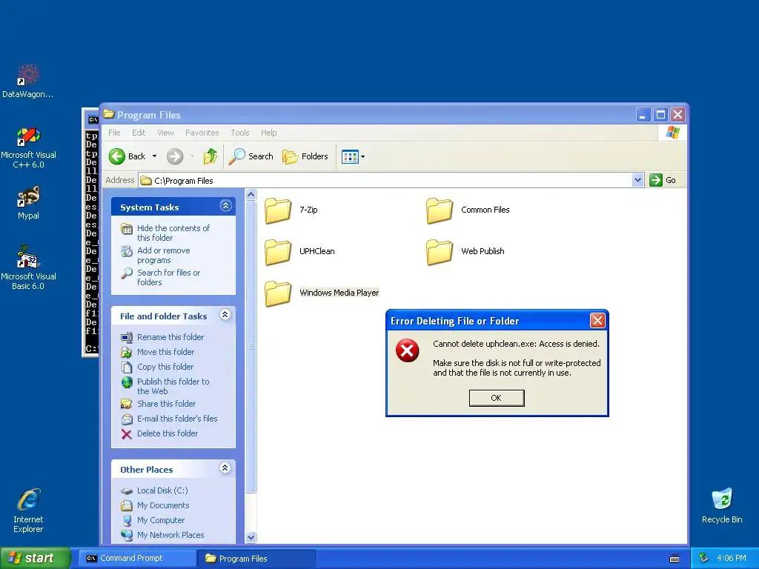Click Copy this folder link
The image size is (759, 569).
click(165, 367)
